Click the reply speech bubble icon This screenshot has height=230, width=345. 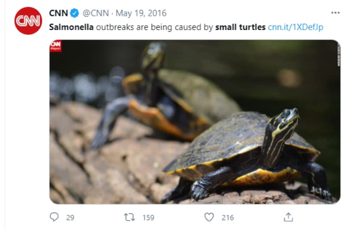click(54, 217)
